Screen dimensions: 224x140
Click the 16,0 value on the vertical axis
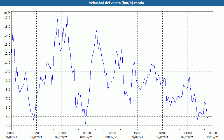pyautogui.click(x=7, y=17)
